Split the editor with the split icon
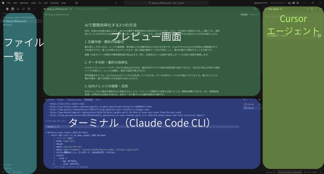324x174 pixels. (x=255, y=9)
